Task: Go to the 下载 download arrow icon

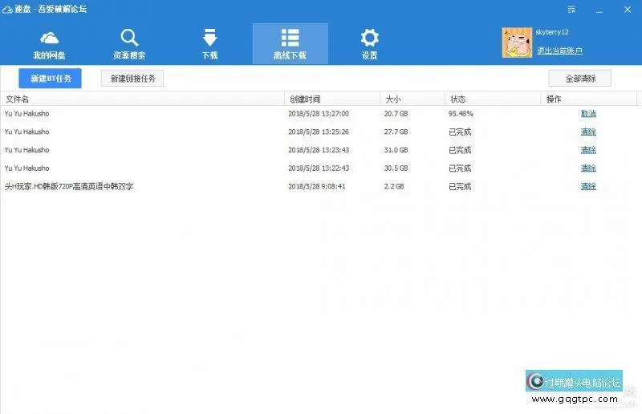Action: tap(209, 39)
